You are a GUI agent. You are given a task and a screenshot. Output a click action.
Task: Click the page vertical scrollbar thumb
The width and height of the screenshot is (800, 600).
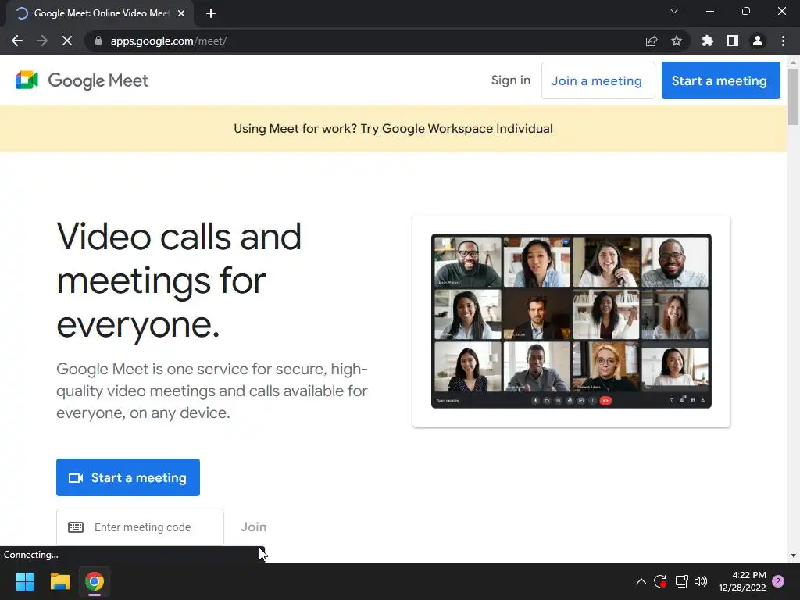[793, 96]
